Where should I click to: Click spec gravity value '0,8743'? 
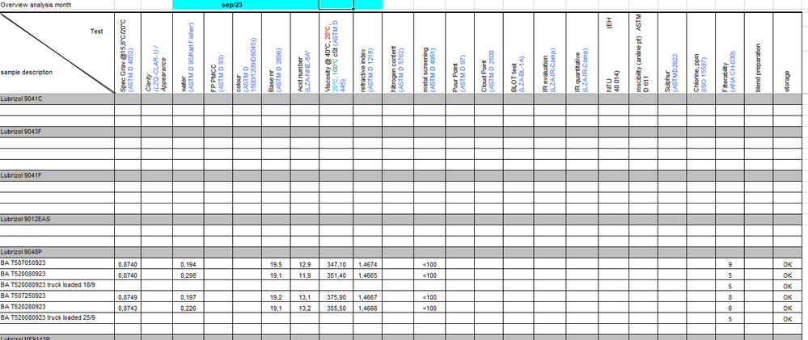tap(128, 309)
